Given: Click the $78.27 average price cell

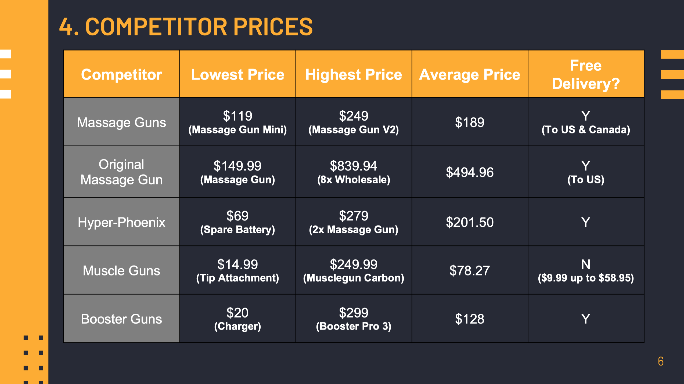Looking at the screenshot, I should (x=470, y=270).
